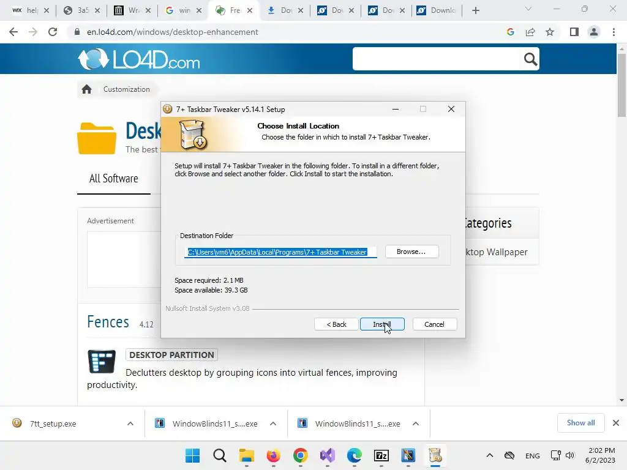Expand second WindowBlinds11 download chevron
Screen dimensions: 627x470
coord(416,423)
